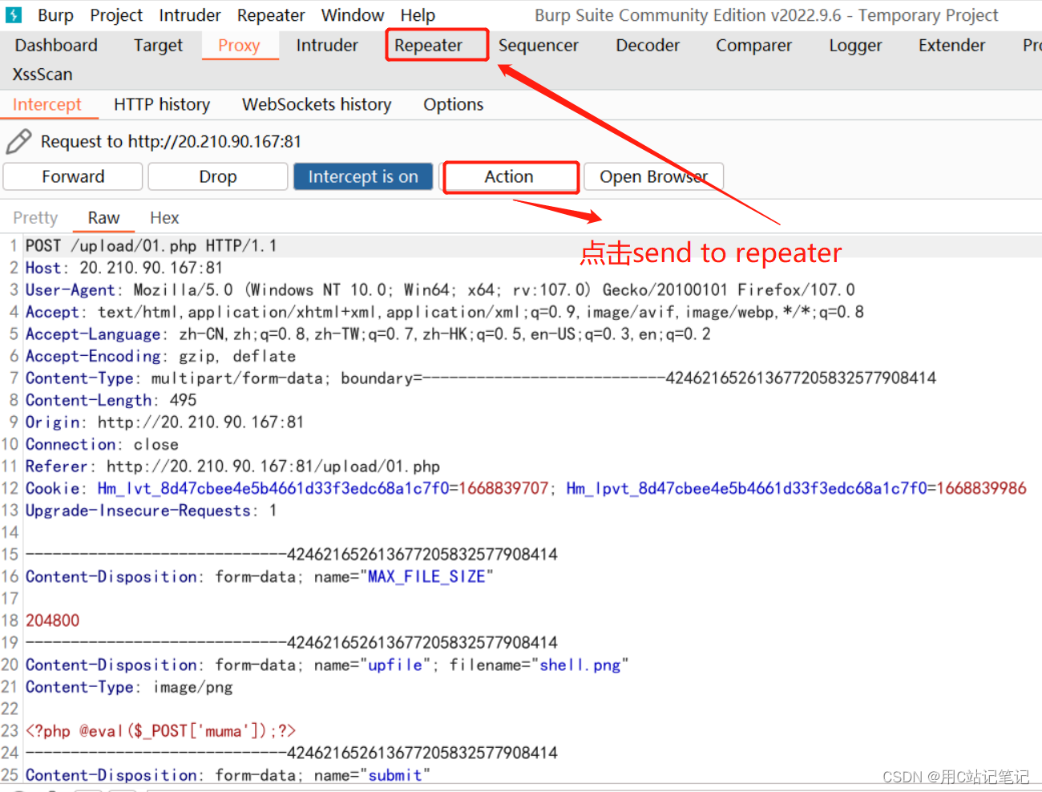1042x792 pixels.
Task: Click the pencil edit icon beside request URL
Action: [18, 142]
